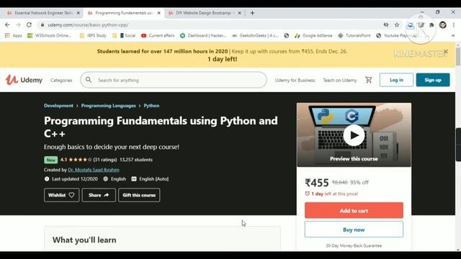The image size is (461, 259).
Task: Click the browser address bar URL
Action: (88, 25)
